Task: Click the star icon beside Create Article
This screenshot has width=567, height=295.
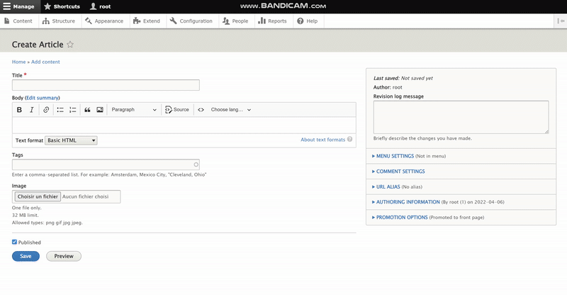Action: point(70,45)
